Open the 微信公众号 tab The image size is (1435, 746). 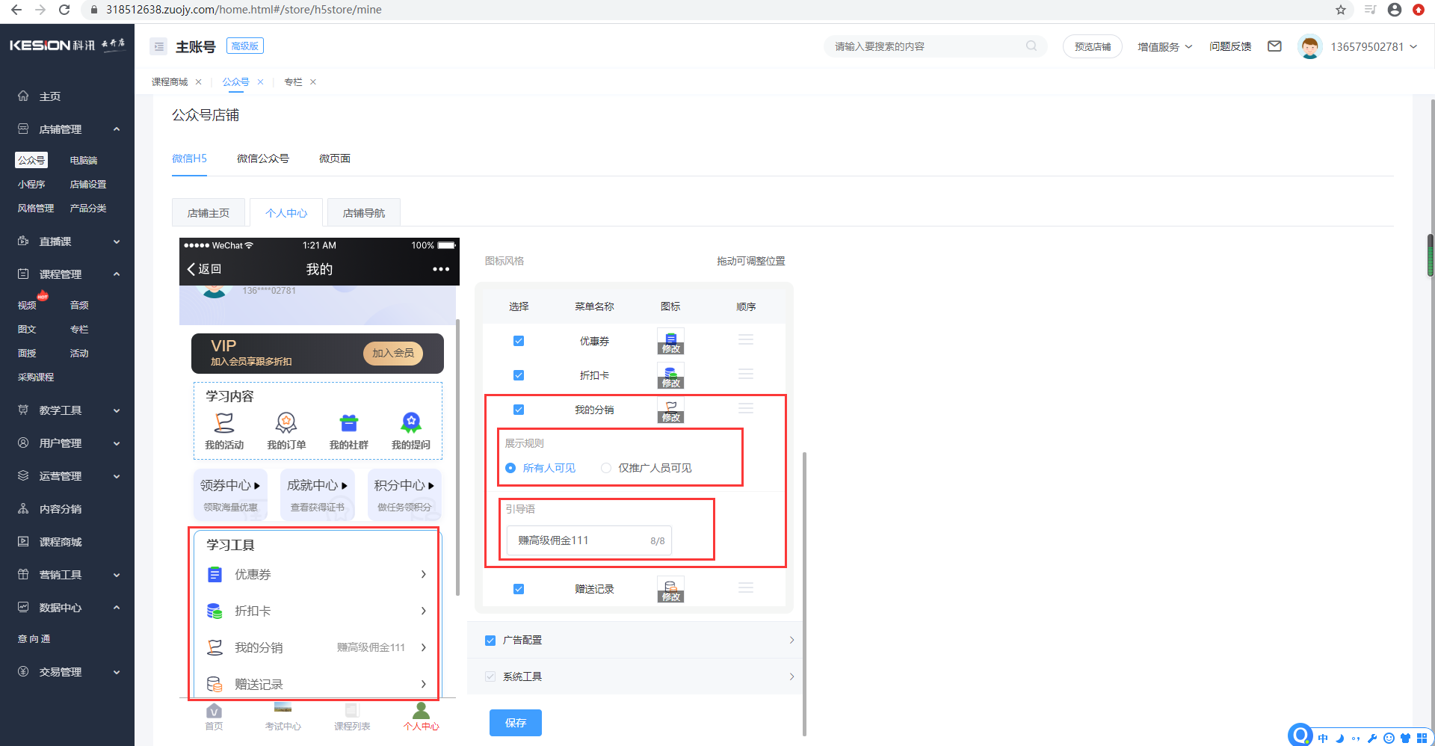(x=262, y=158)
